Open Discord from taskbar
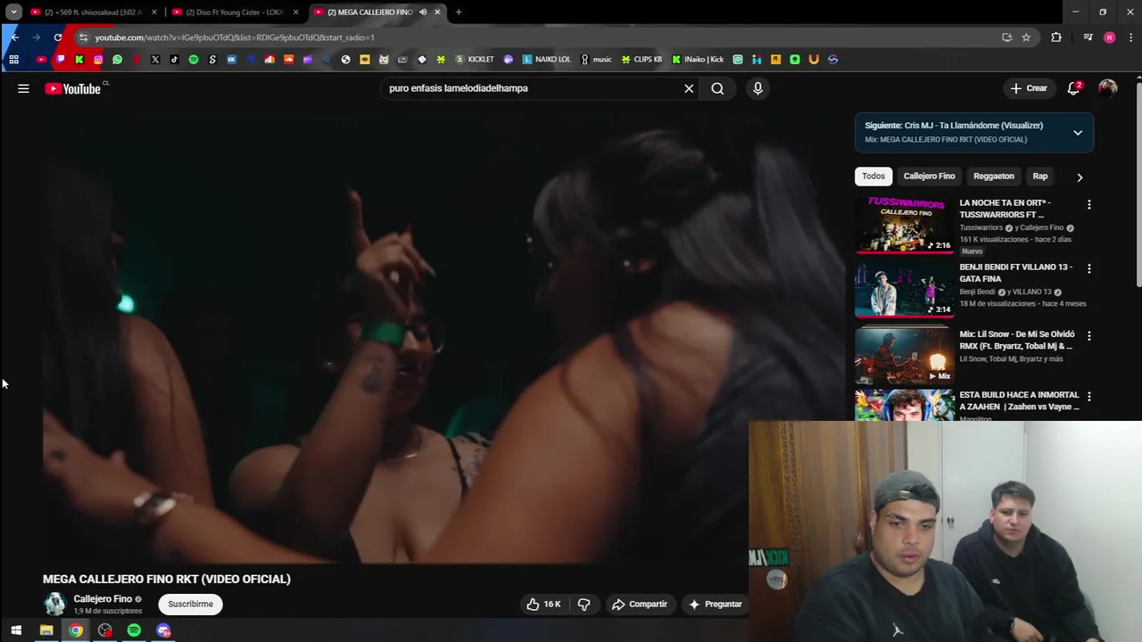This screenshot has height=642, width=1142. 163,630
